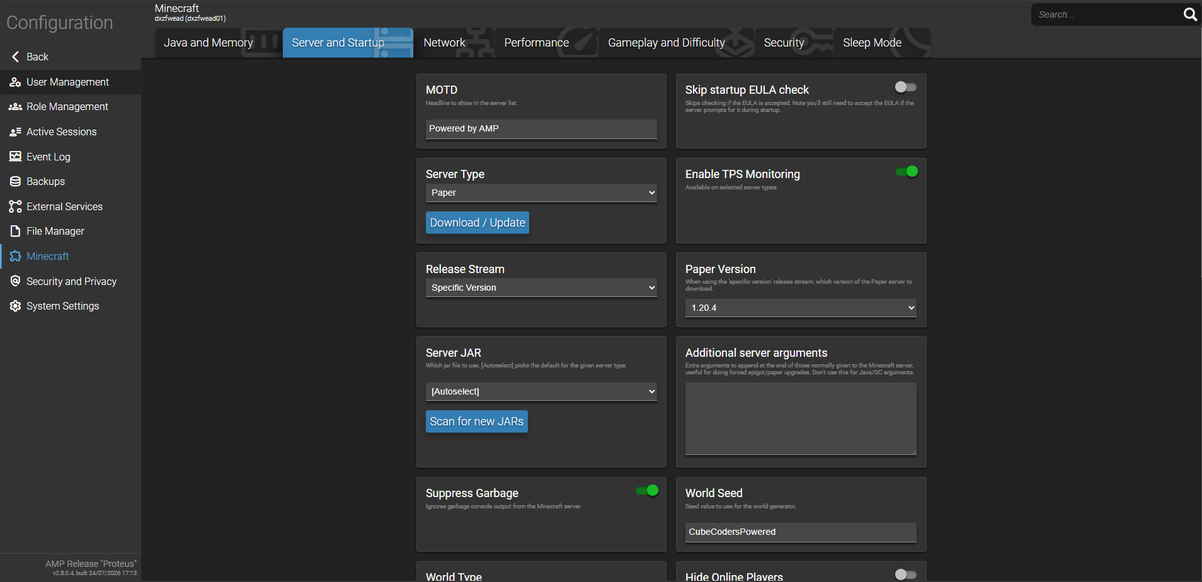The height and width of the screenshot is (582, 1202).
Task: Switch to Java and Memory tab
Action: coord(218,43)
